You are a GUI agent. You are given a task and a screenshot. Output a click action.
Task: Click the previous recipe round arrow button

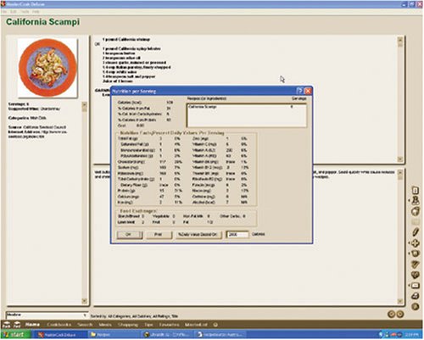391,314
